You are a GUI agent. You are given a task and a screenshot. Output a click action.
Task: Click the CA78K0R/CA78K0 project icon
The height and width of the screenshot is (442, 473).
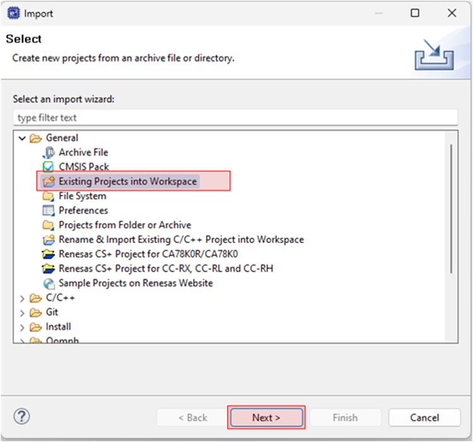pos(49,254)
